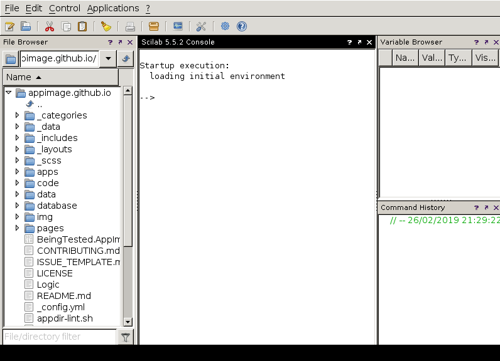This screenshot has width=500, height=361.
Task: Expand the _scss folder
Action: click(x=17, y=160)
